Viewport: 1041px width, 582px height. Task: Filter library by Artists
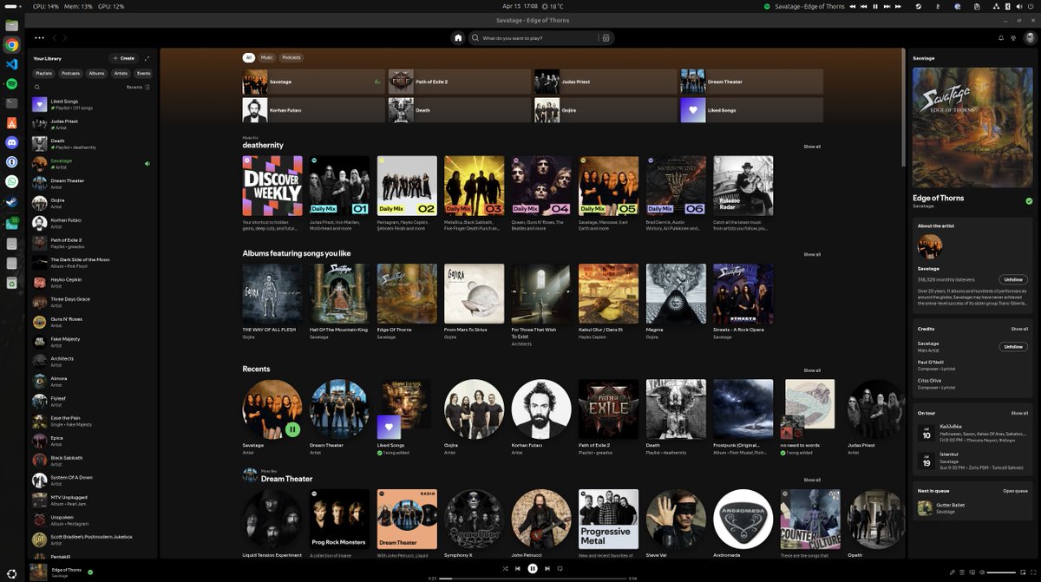[x=121, y=74]
